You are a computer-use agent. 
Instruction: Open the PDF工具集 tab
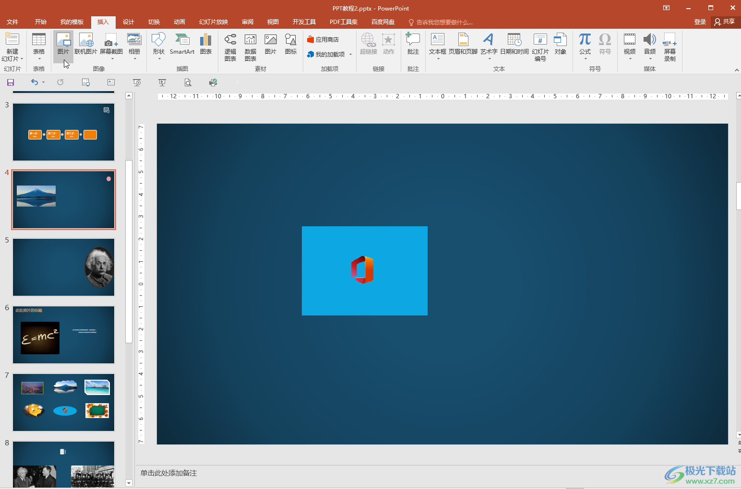pyautogui.click(x=344, y=22)
